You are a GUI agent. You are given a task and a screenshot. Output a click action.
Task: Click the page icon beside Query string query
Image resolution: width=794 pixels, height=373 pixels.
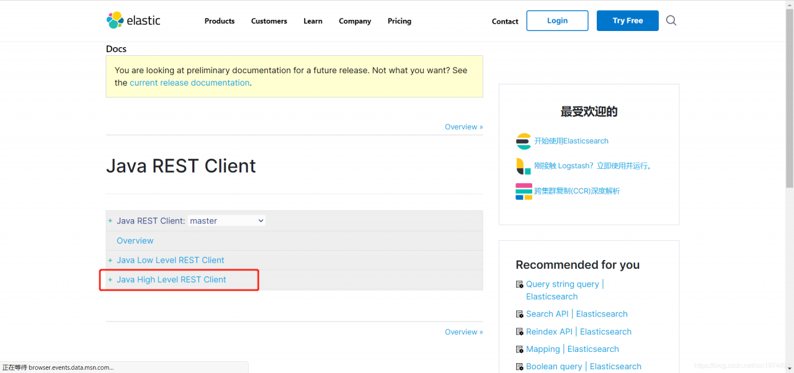pyautogui.click(x=519, y=284)
